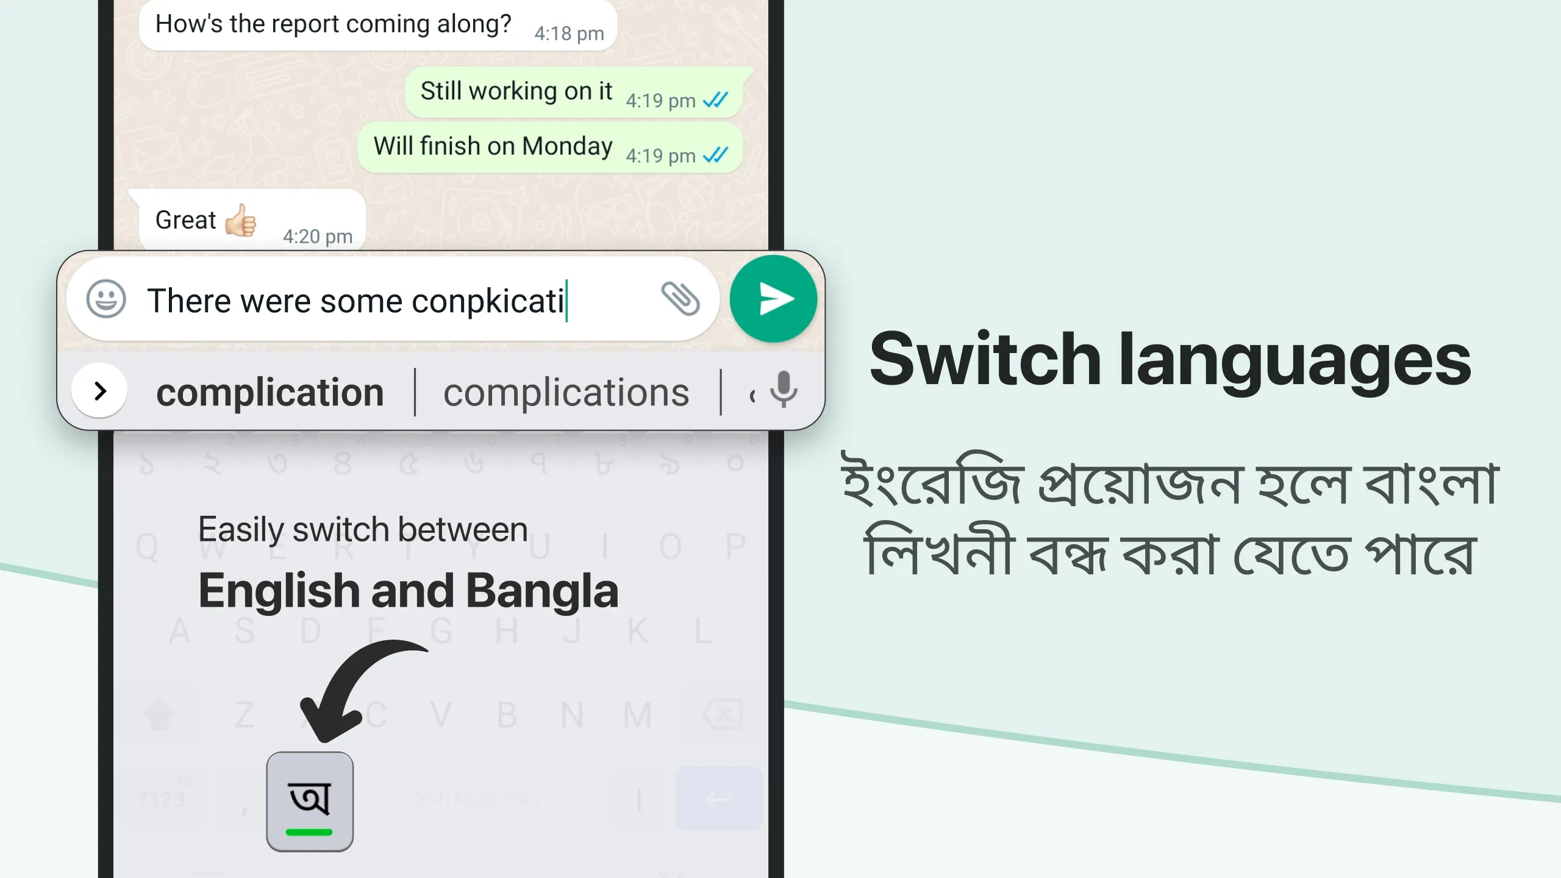Viewport: 1561px width, 878px height.
Task: Expand the keyboard suggestions arrow
Action: (101, 389)
